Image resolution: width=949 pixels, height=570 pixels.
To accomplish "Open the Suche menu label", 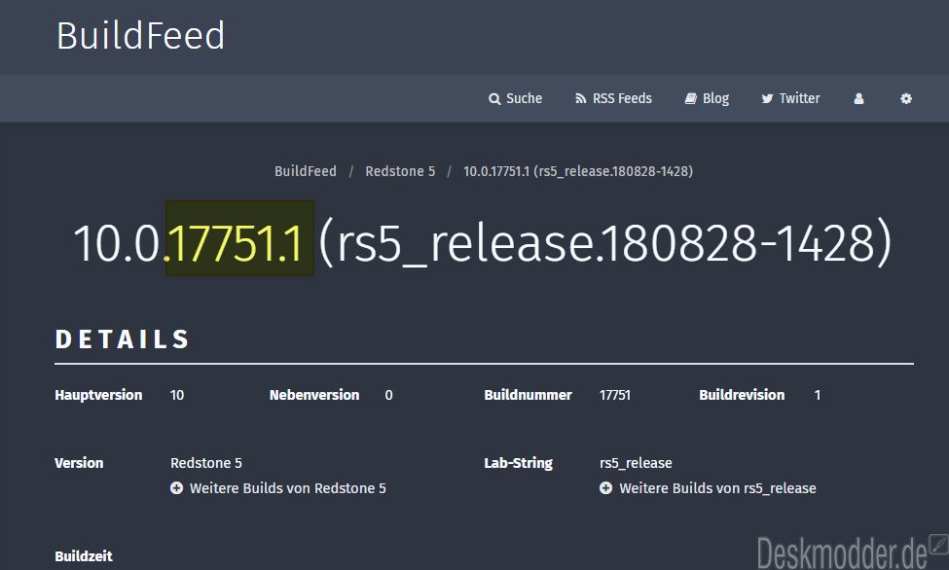I will (524, 98).
